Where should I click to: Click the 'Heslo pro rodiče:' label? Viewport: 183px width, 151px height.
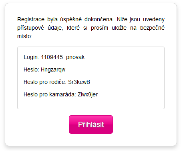[x=45, y=82]
